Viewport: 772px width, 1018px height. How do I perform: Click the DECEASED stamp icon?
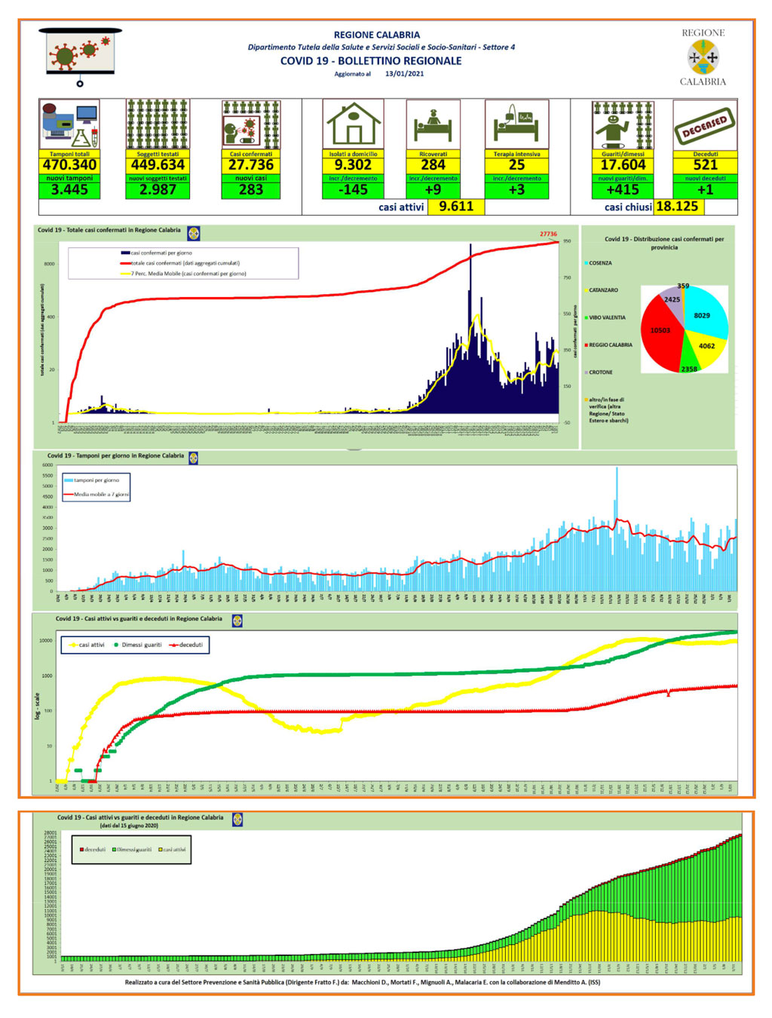706,124
